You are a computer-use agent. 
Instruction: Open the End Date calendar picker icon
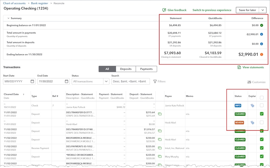tap(66, 81)
